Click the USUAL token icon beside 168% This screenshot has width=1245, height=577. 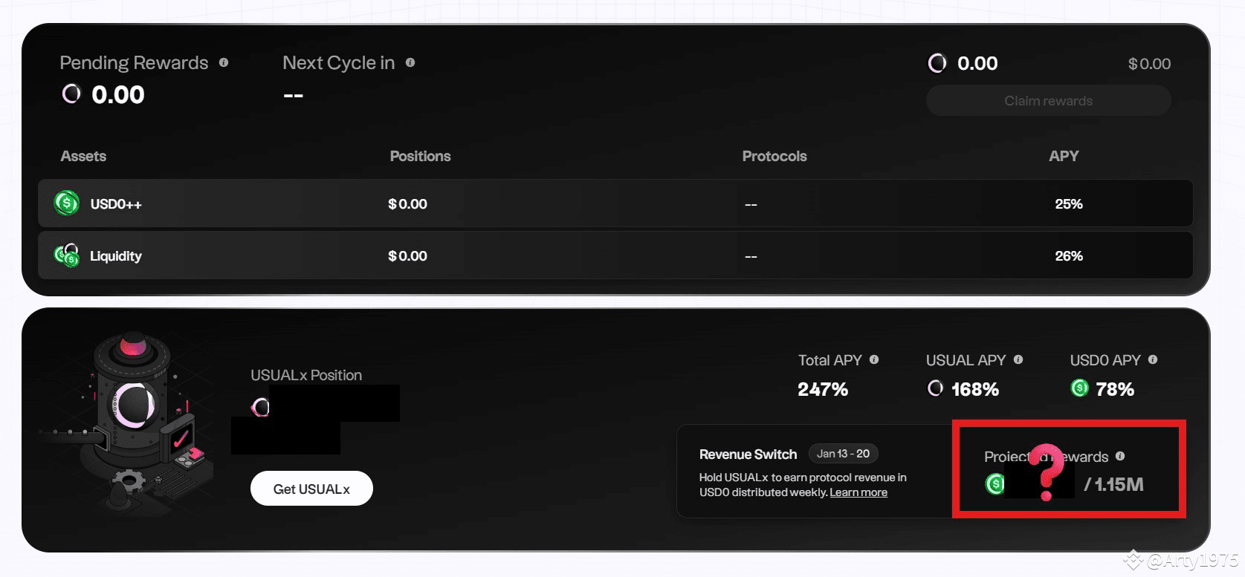[936, 388]
